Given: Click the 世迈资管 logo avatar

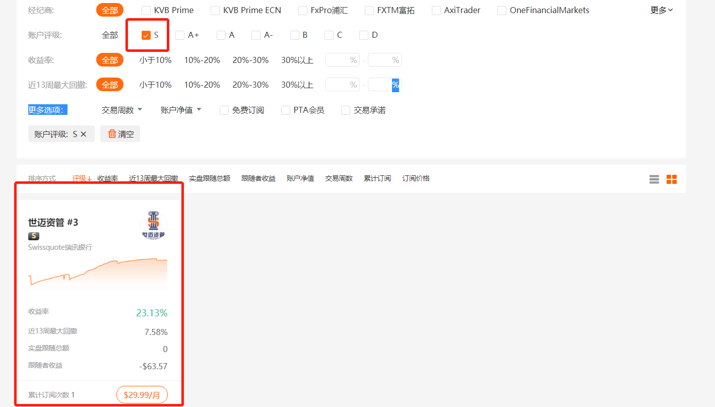Looking at the screenshot, I should pos(153,225).
